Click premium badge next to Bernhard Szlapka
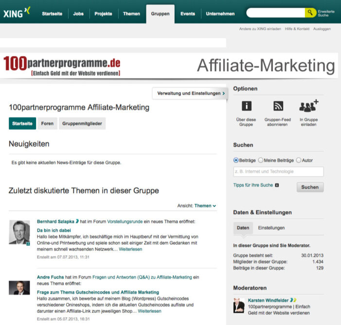 point(77,221)
